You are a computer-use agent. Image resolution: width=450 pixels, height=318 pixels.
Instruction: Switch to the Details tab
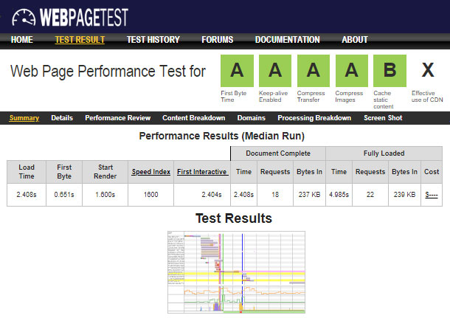tap(62, 118)
